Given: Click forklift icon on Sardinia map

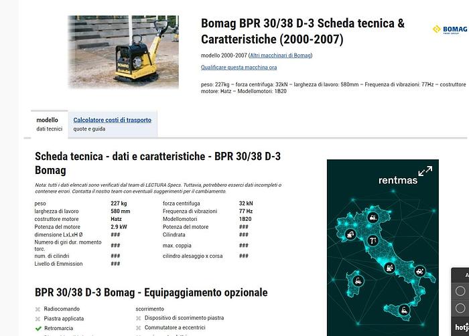Looking at the screenshot, I should 358,281.
